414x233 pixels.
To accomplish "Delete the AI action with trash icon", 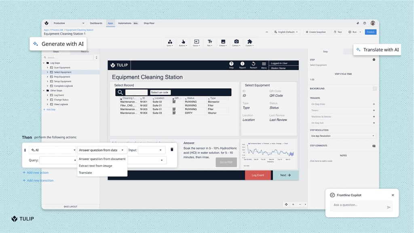I will (x=172, y=150).
